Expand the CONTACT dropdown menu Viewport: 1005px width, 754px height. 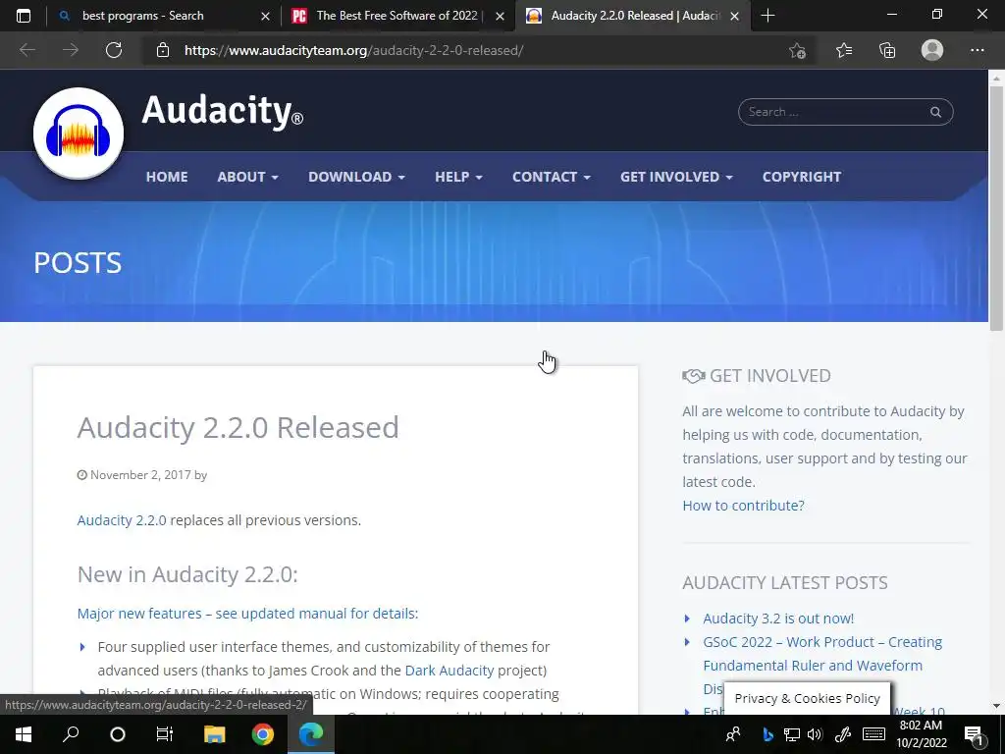pos(552,177)
